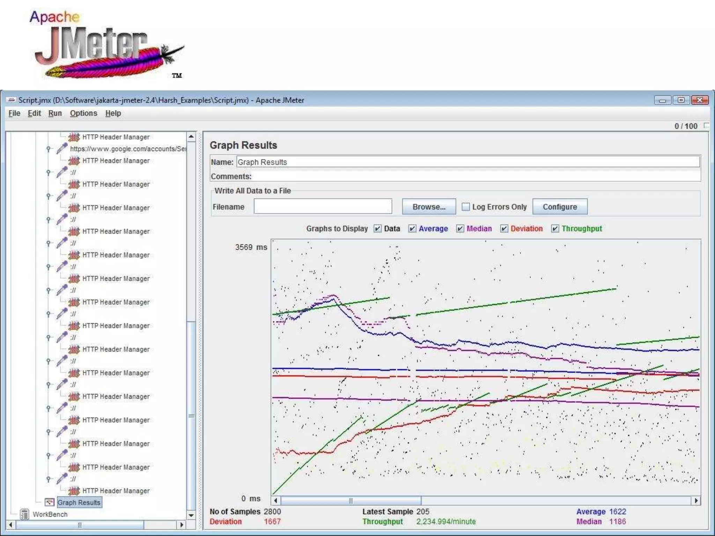Click the thread status indicator beside 0 / 100
The image size is (715, 536).
pyautogui.click(x=706, y=126)
